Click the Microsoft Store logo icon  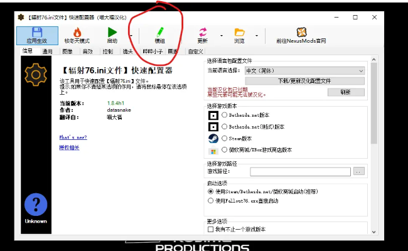(213, 151)
